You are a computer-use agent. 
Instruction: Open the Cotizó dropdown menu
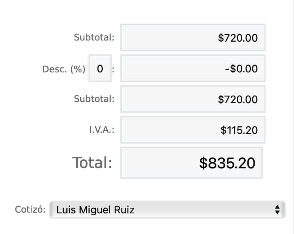click(167, 210)
